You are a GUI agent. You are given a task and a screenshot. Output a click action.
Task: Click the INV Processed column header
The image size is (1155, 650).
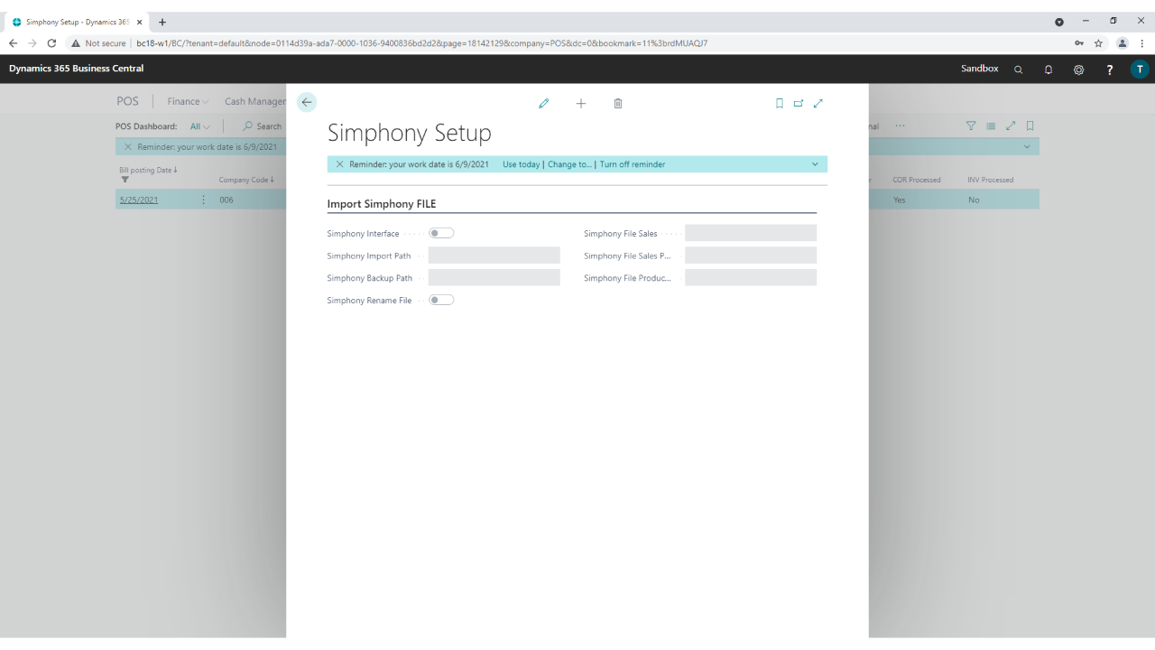[991, 180]
